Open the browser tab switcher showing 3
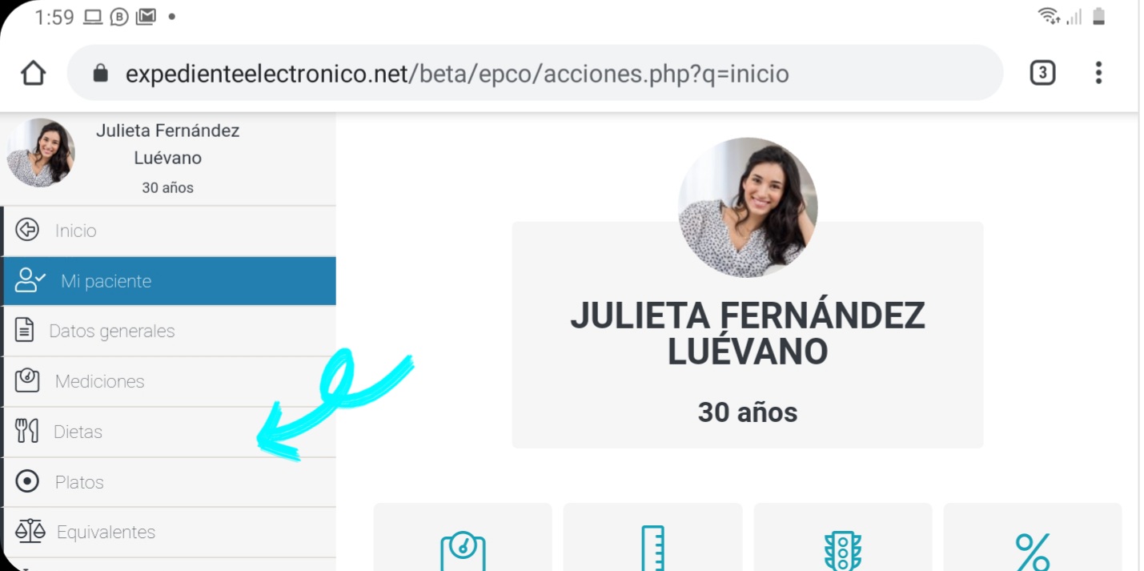 point(1042,74)
